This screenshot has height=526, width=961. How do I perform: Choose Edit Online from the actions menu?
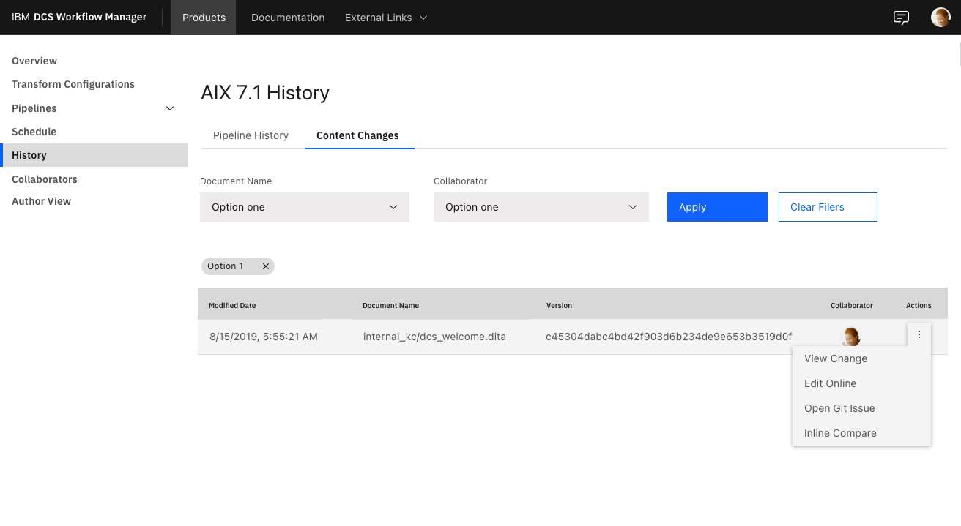(x=861, y=383)
